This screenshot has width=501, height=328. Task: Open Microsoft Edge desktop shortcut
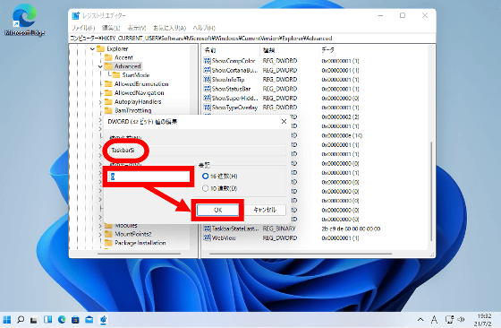pos(25,20)
